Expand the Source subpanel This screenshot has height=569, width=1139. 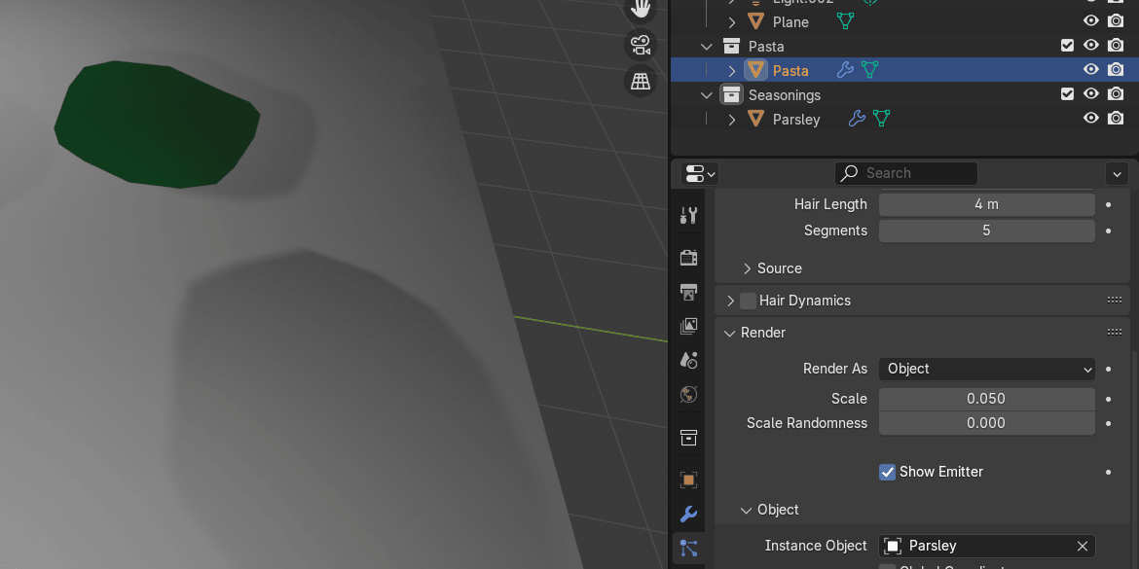748,268
